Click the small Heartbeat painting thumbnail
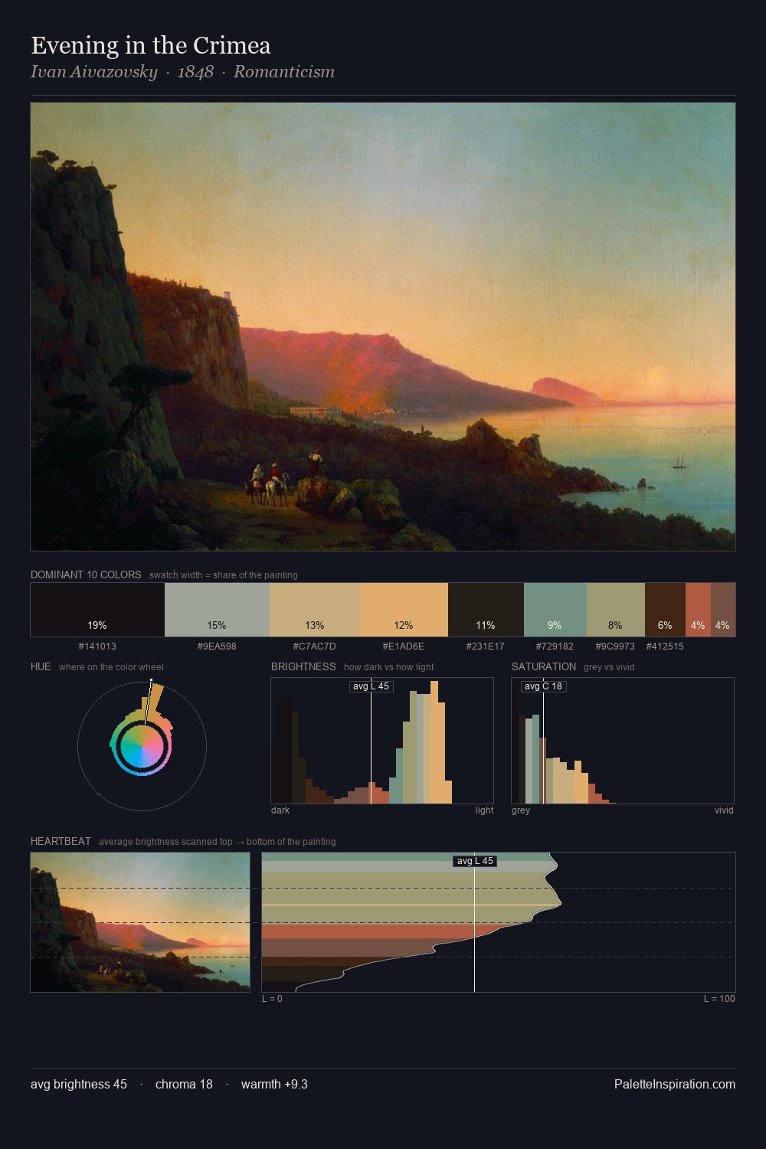Image resolution: width=766 pixels, height=1149 pixels. (140, 922)
